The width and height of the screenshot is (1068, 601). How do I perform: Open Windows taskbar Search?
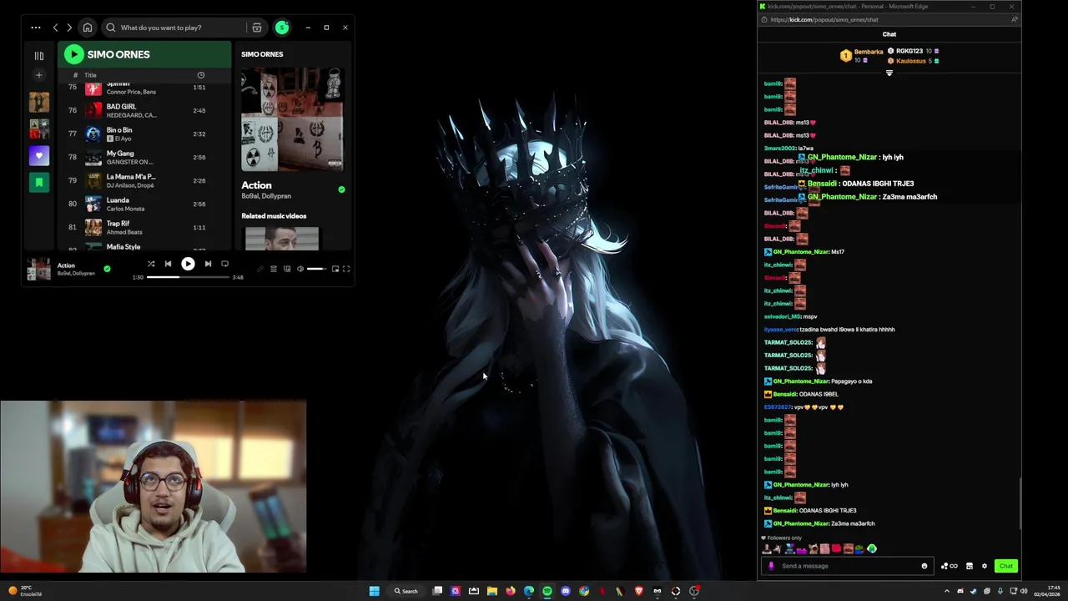[x=406, y=591]
